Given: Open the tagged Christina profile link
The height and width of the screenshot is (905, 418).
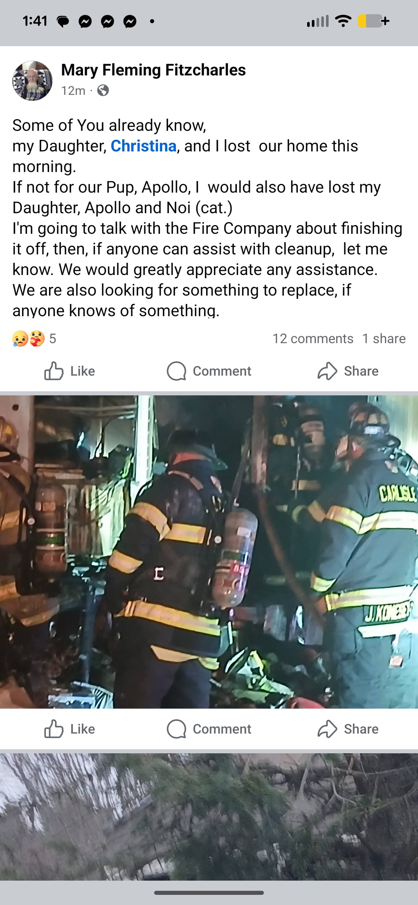Looking at the screenshot, I should [143, 146].
